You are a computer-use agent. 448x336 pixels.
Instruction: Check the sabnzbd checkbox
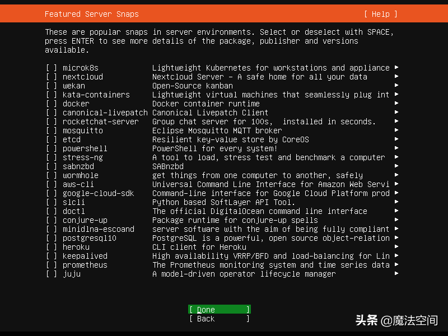(52, 166)
